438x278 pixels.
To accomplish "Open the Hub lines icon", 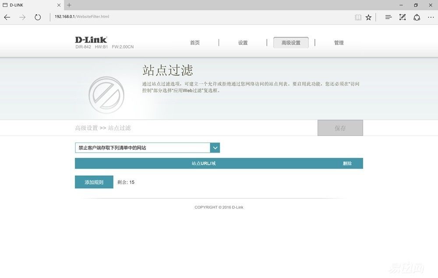I will (388, 17).
